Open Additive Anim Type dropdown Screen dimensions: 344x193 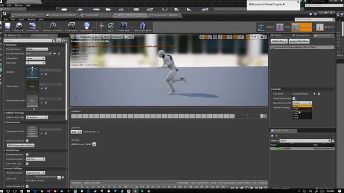pyautogui.click(x=37, y=117)
